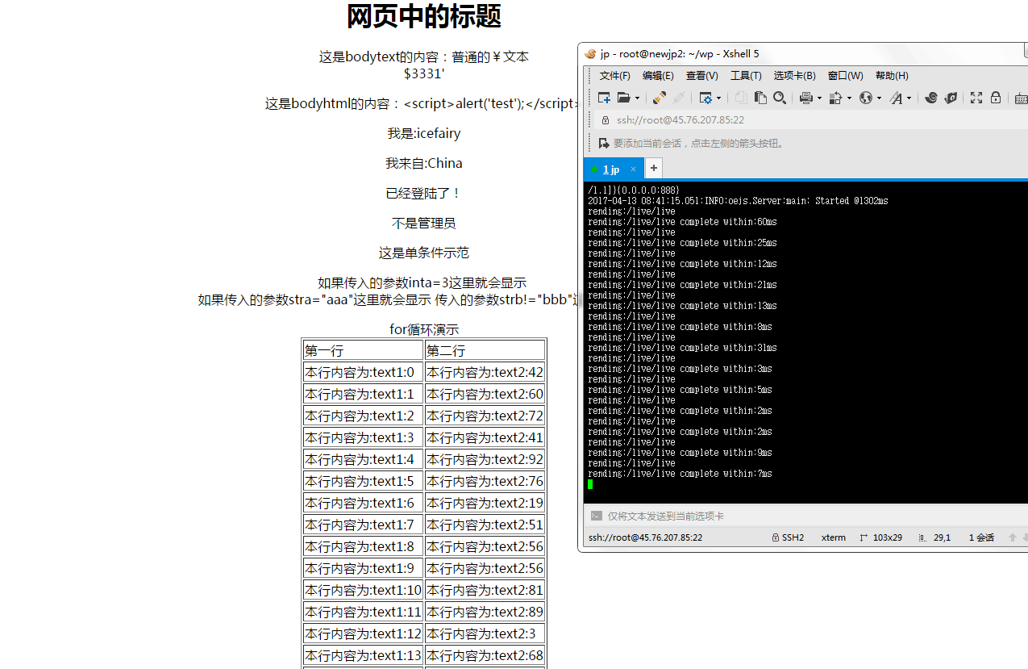Click the '我来自:China' text line
The image size is (1028, 669).
click(x=424, y=163)
